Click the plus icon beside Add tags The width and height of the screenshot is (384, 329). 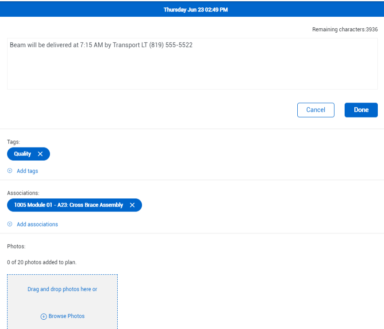pos(10,171)
